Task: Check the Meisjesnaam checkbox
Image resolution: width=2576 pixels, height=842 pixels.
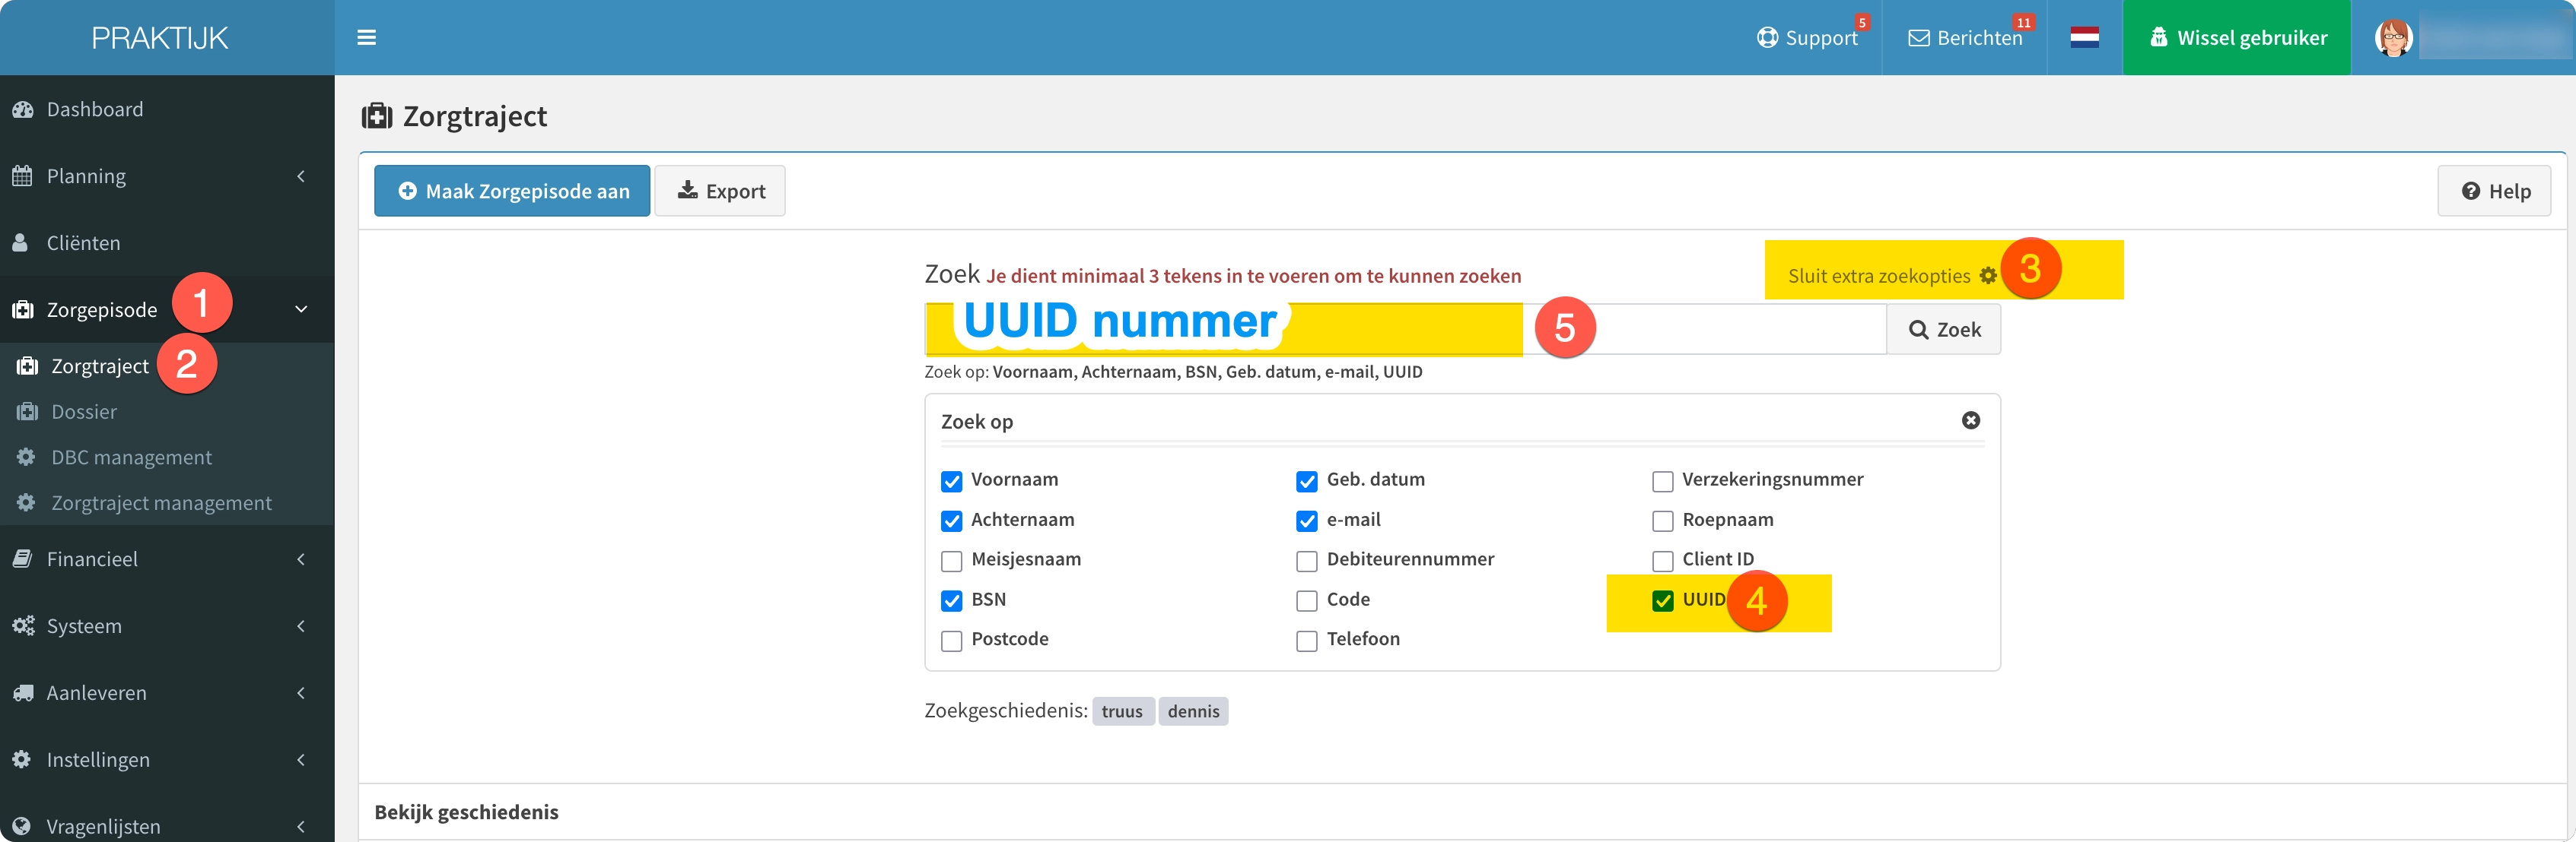Action: (951, 562)
